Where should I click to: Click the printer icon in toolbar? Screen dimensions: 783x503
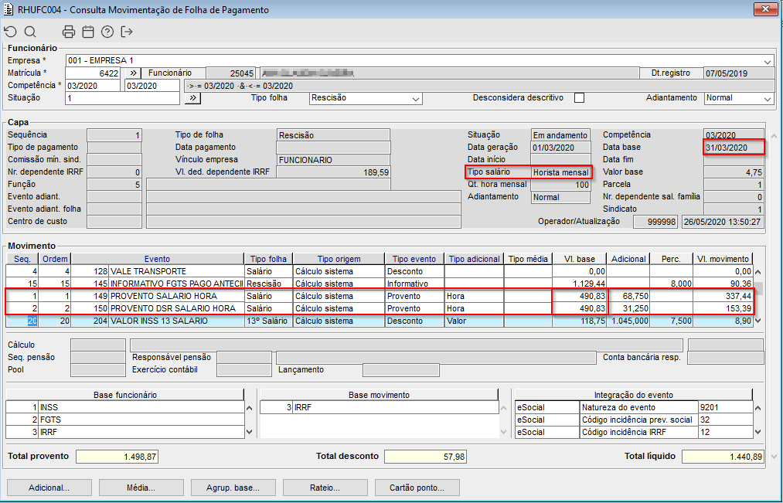click(x=69, y=32)
